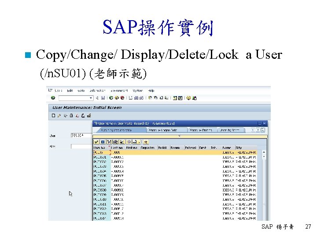
Task: Select the highlighted first row in hit list
Action: [x=175, y=153]
